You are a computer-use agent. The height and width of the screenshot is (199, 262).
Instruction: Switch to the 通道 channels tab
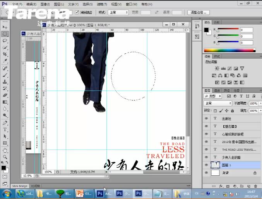click(x=217, y=90)
